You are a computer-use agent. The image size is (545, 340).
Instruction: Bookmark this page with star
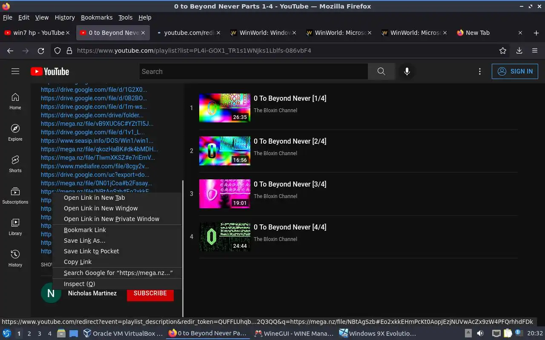(503, 51)
